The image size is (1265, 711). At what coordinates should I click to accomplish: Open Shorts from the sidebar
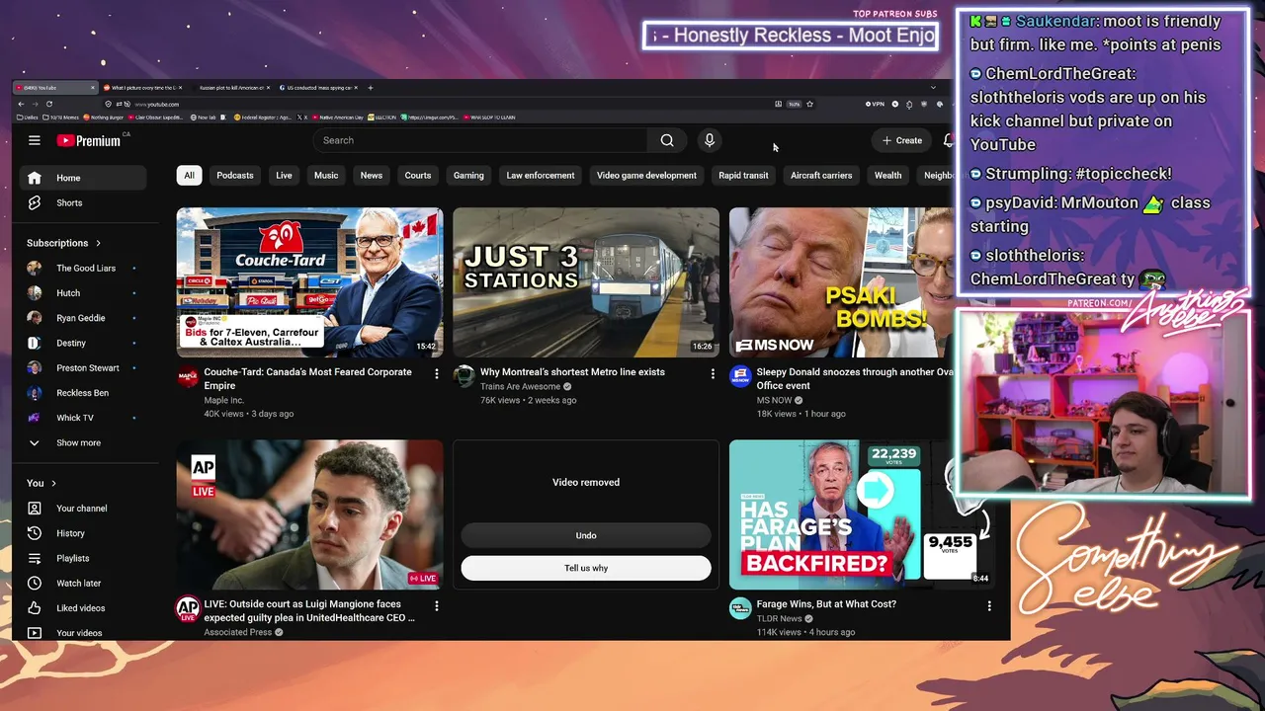point(83,202)
